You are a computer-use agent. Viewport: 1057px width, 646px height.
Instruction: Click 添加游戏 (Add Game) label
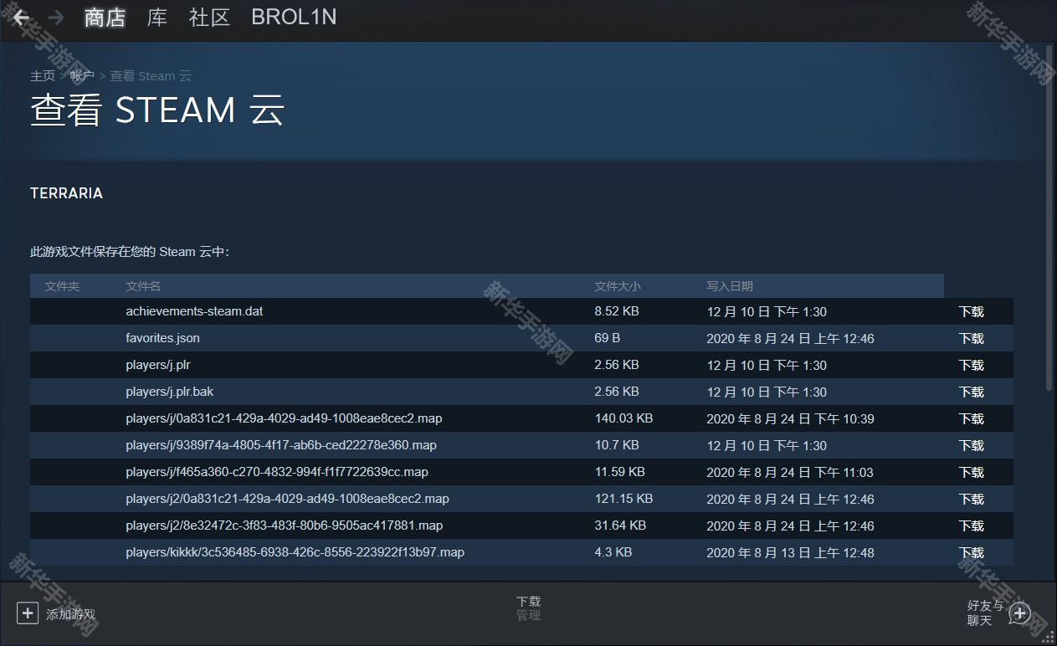coord(70,614)
